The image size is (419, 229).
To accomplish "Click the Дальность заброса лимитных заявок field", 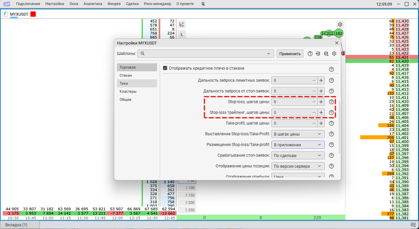I will [x=291, y=81].
